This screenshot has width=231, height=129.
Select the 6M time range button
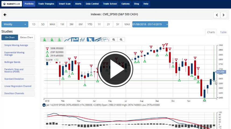pyautogui.click(x=81, y=24)
